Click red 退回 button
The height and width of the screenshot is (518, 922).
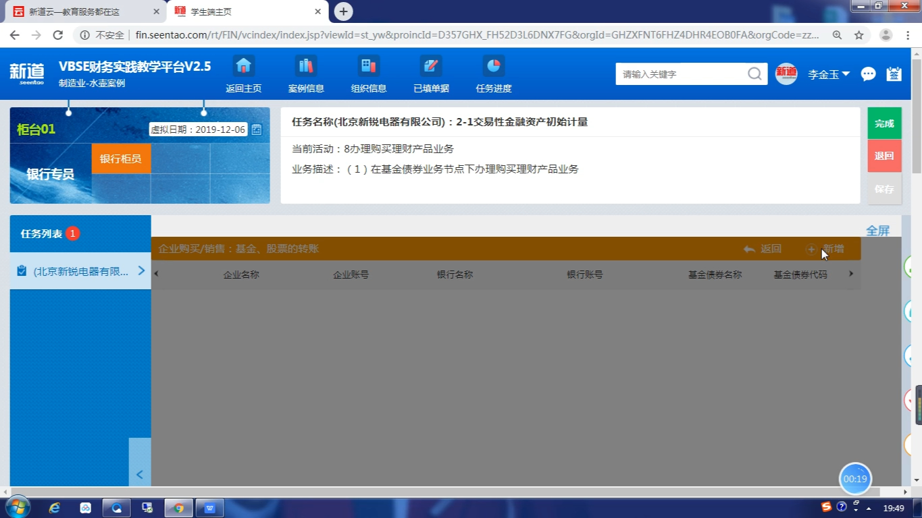(884, 156)
